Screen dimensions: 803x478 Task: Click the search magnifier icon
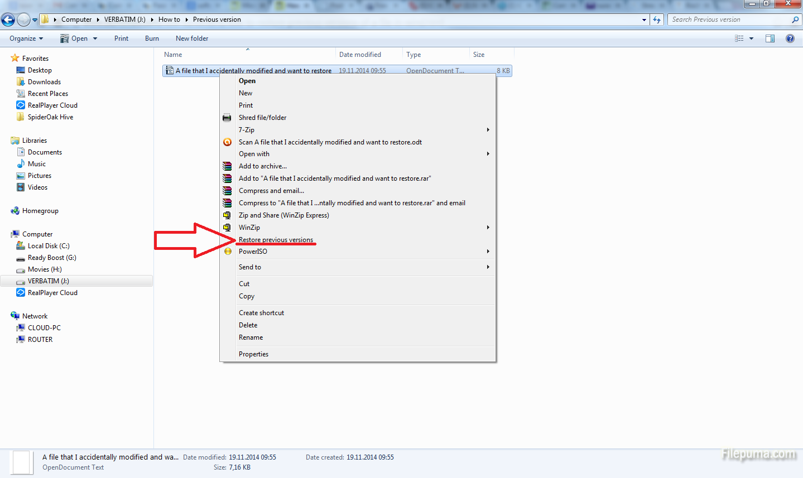[795, 20]
